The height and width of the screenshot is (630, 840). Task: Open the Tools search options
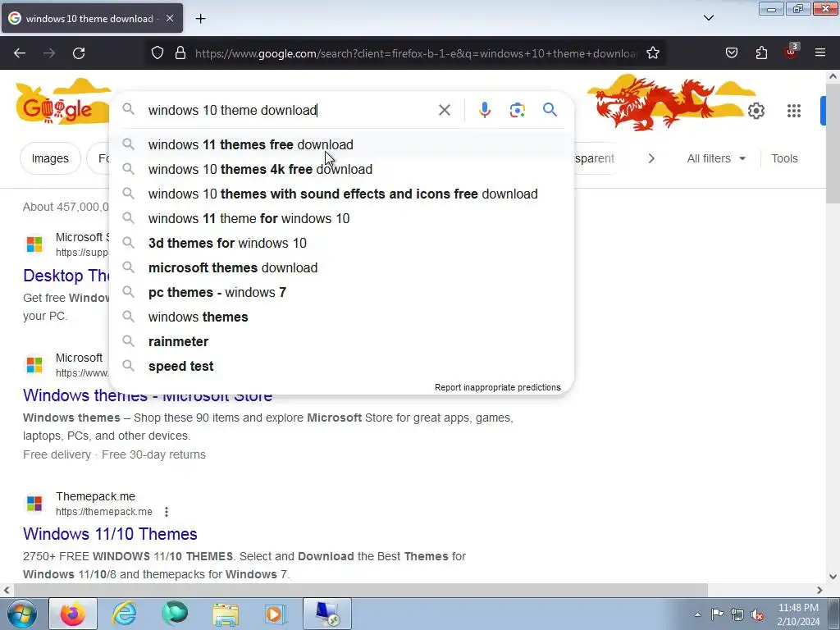click(x=784, y=158)
